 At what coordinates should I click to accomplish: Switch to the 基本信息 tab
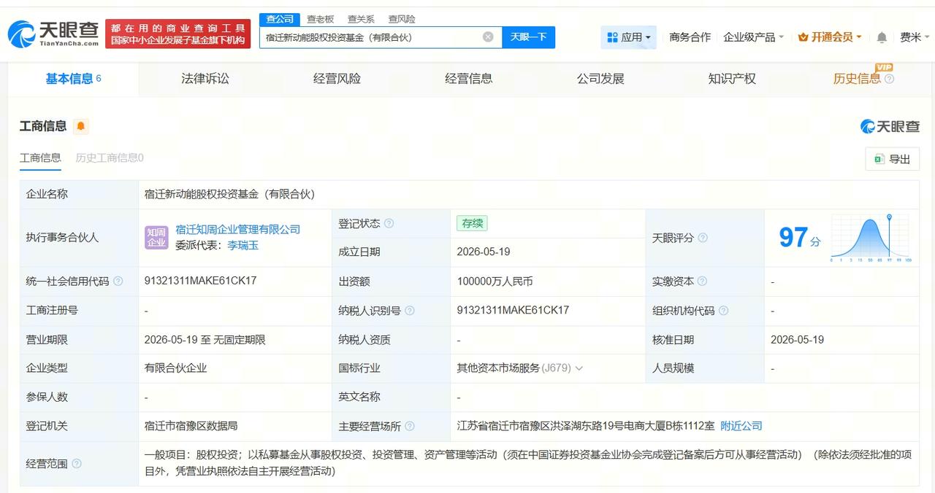click(x=73, y=79)
